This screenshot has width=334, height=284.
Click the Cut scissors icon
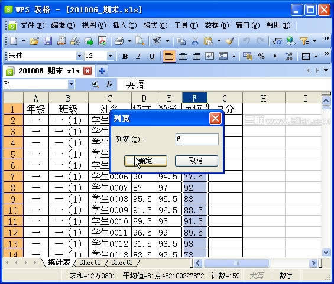[x=194, y=41]
